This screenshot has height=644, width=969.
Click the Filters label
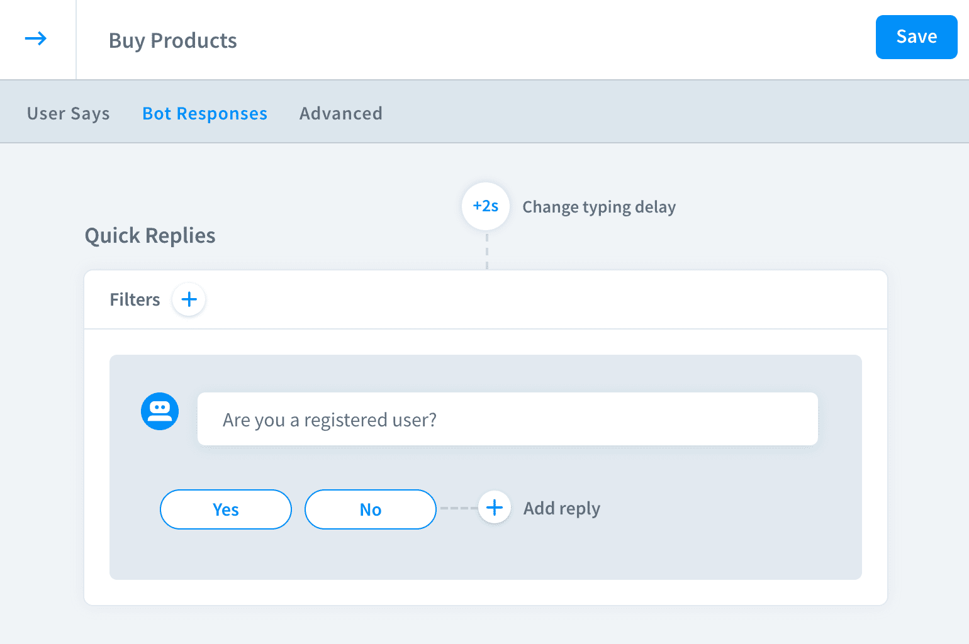[x=135, y=299]
